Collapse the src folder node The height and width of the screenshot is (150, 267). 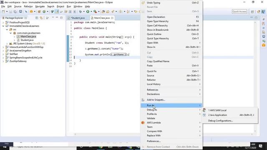(x=7, y=30)
